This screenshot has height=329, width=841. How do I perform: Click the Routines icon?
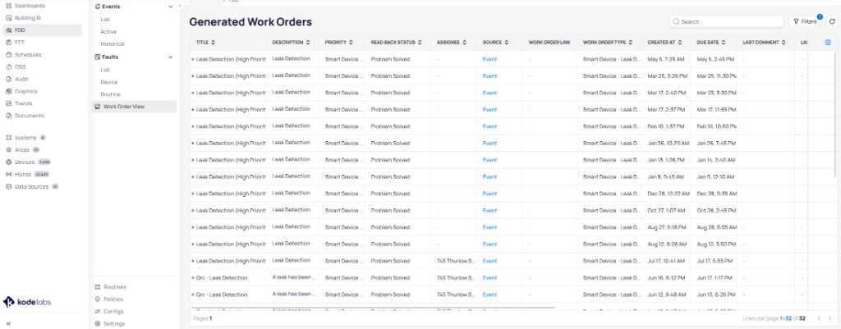coord(98,287)
